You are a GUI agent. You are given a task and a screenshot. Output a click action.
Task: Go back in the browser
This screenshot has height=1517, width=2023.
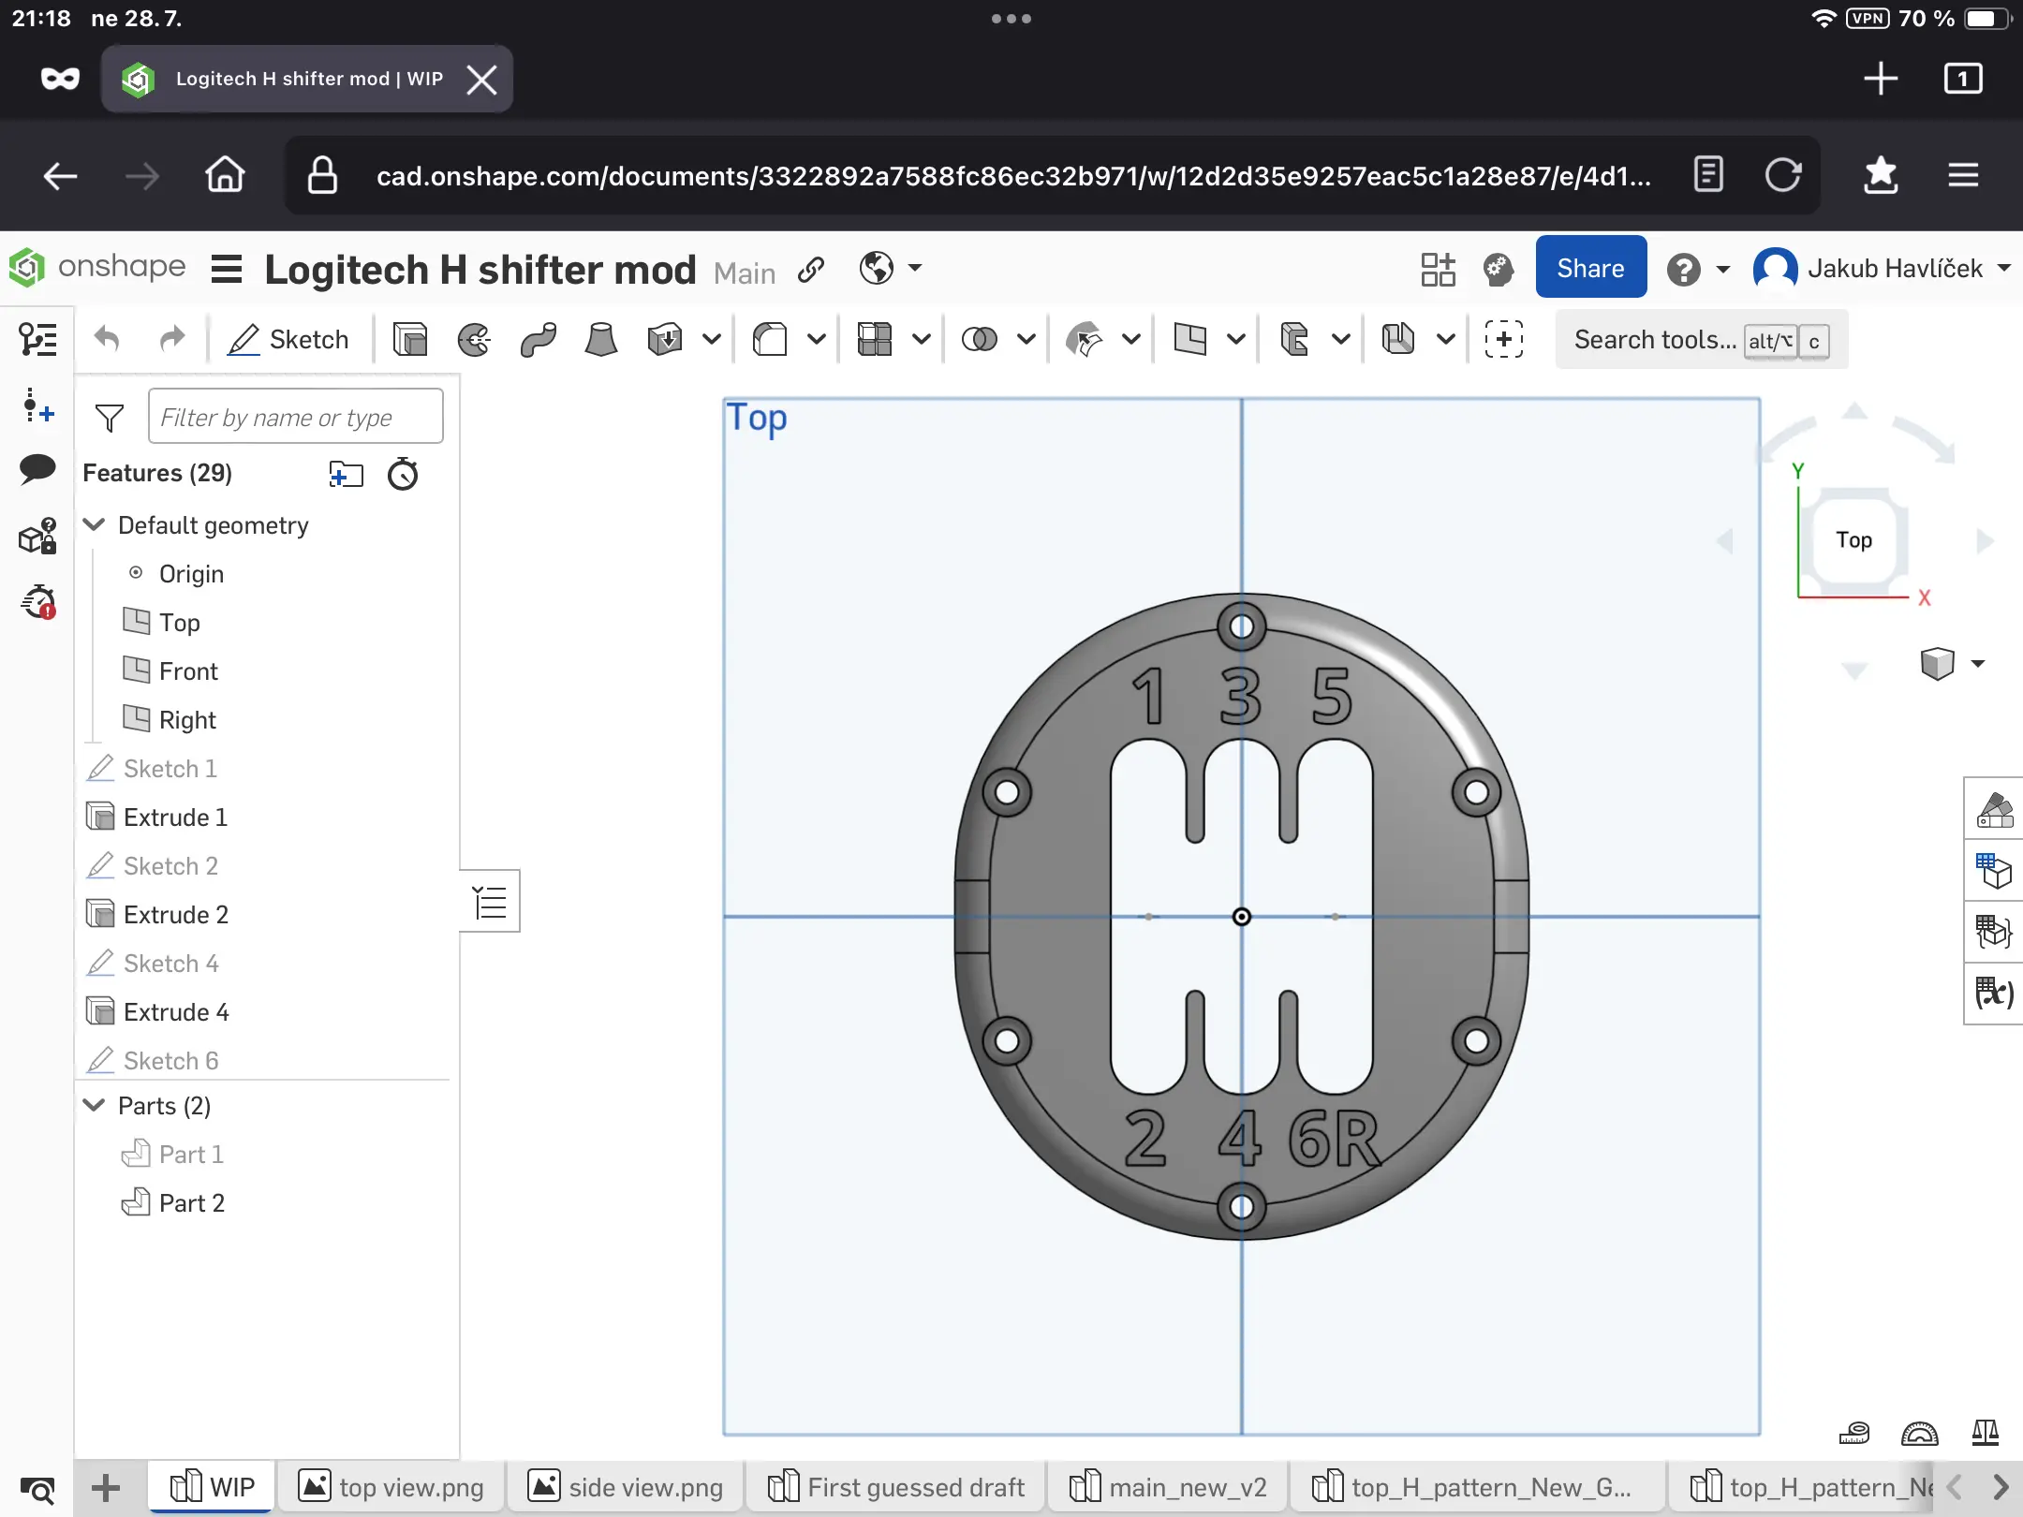60,175
